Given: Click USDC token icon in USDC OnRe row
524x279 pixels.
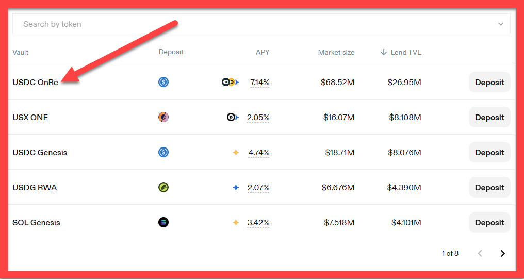Looking at the screenshot, I should tap(163, 82).
